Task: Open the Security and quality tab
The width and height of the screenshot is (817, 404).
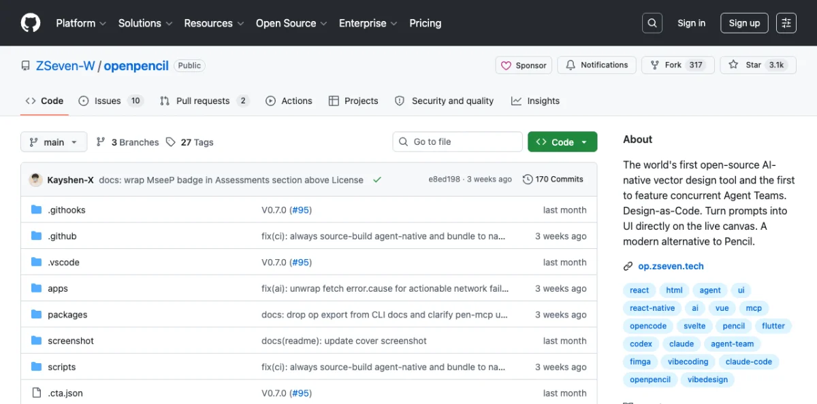Action: [x=445, y=101]
